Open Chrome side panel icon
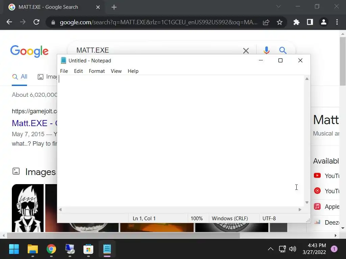This screenshot has width=346, height=259. coord(310,22)
